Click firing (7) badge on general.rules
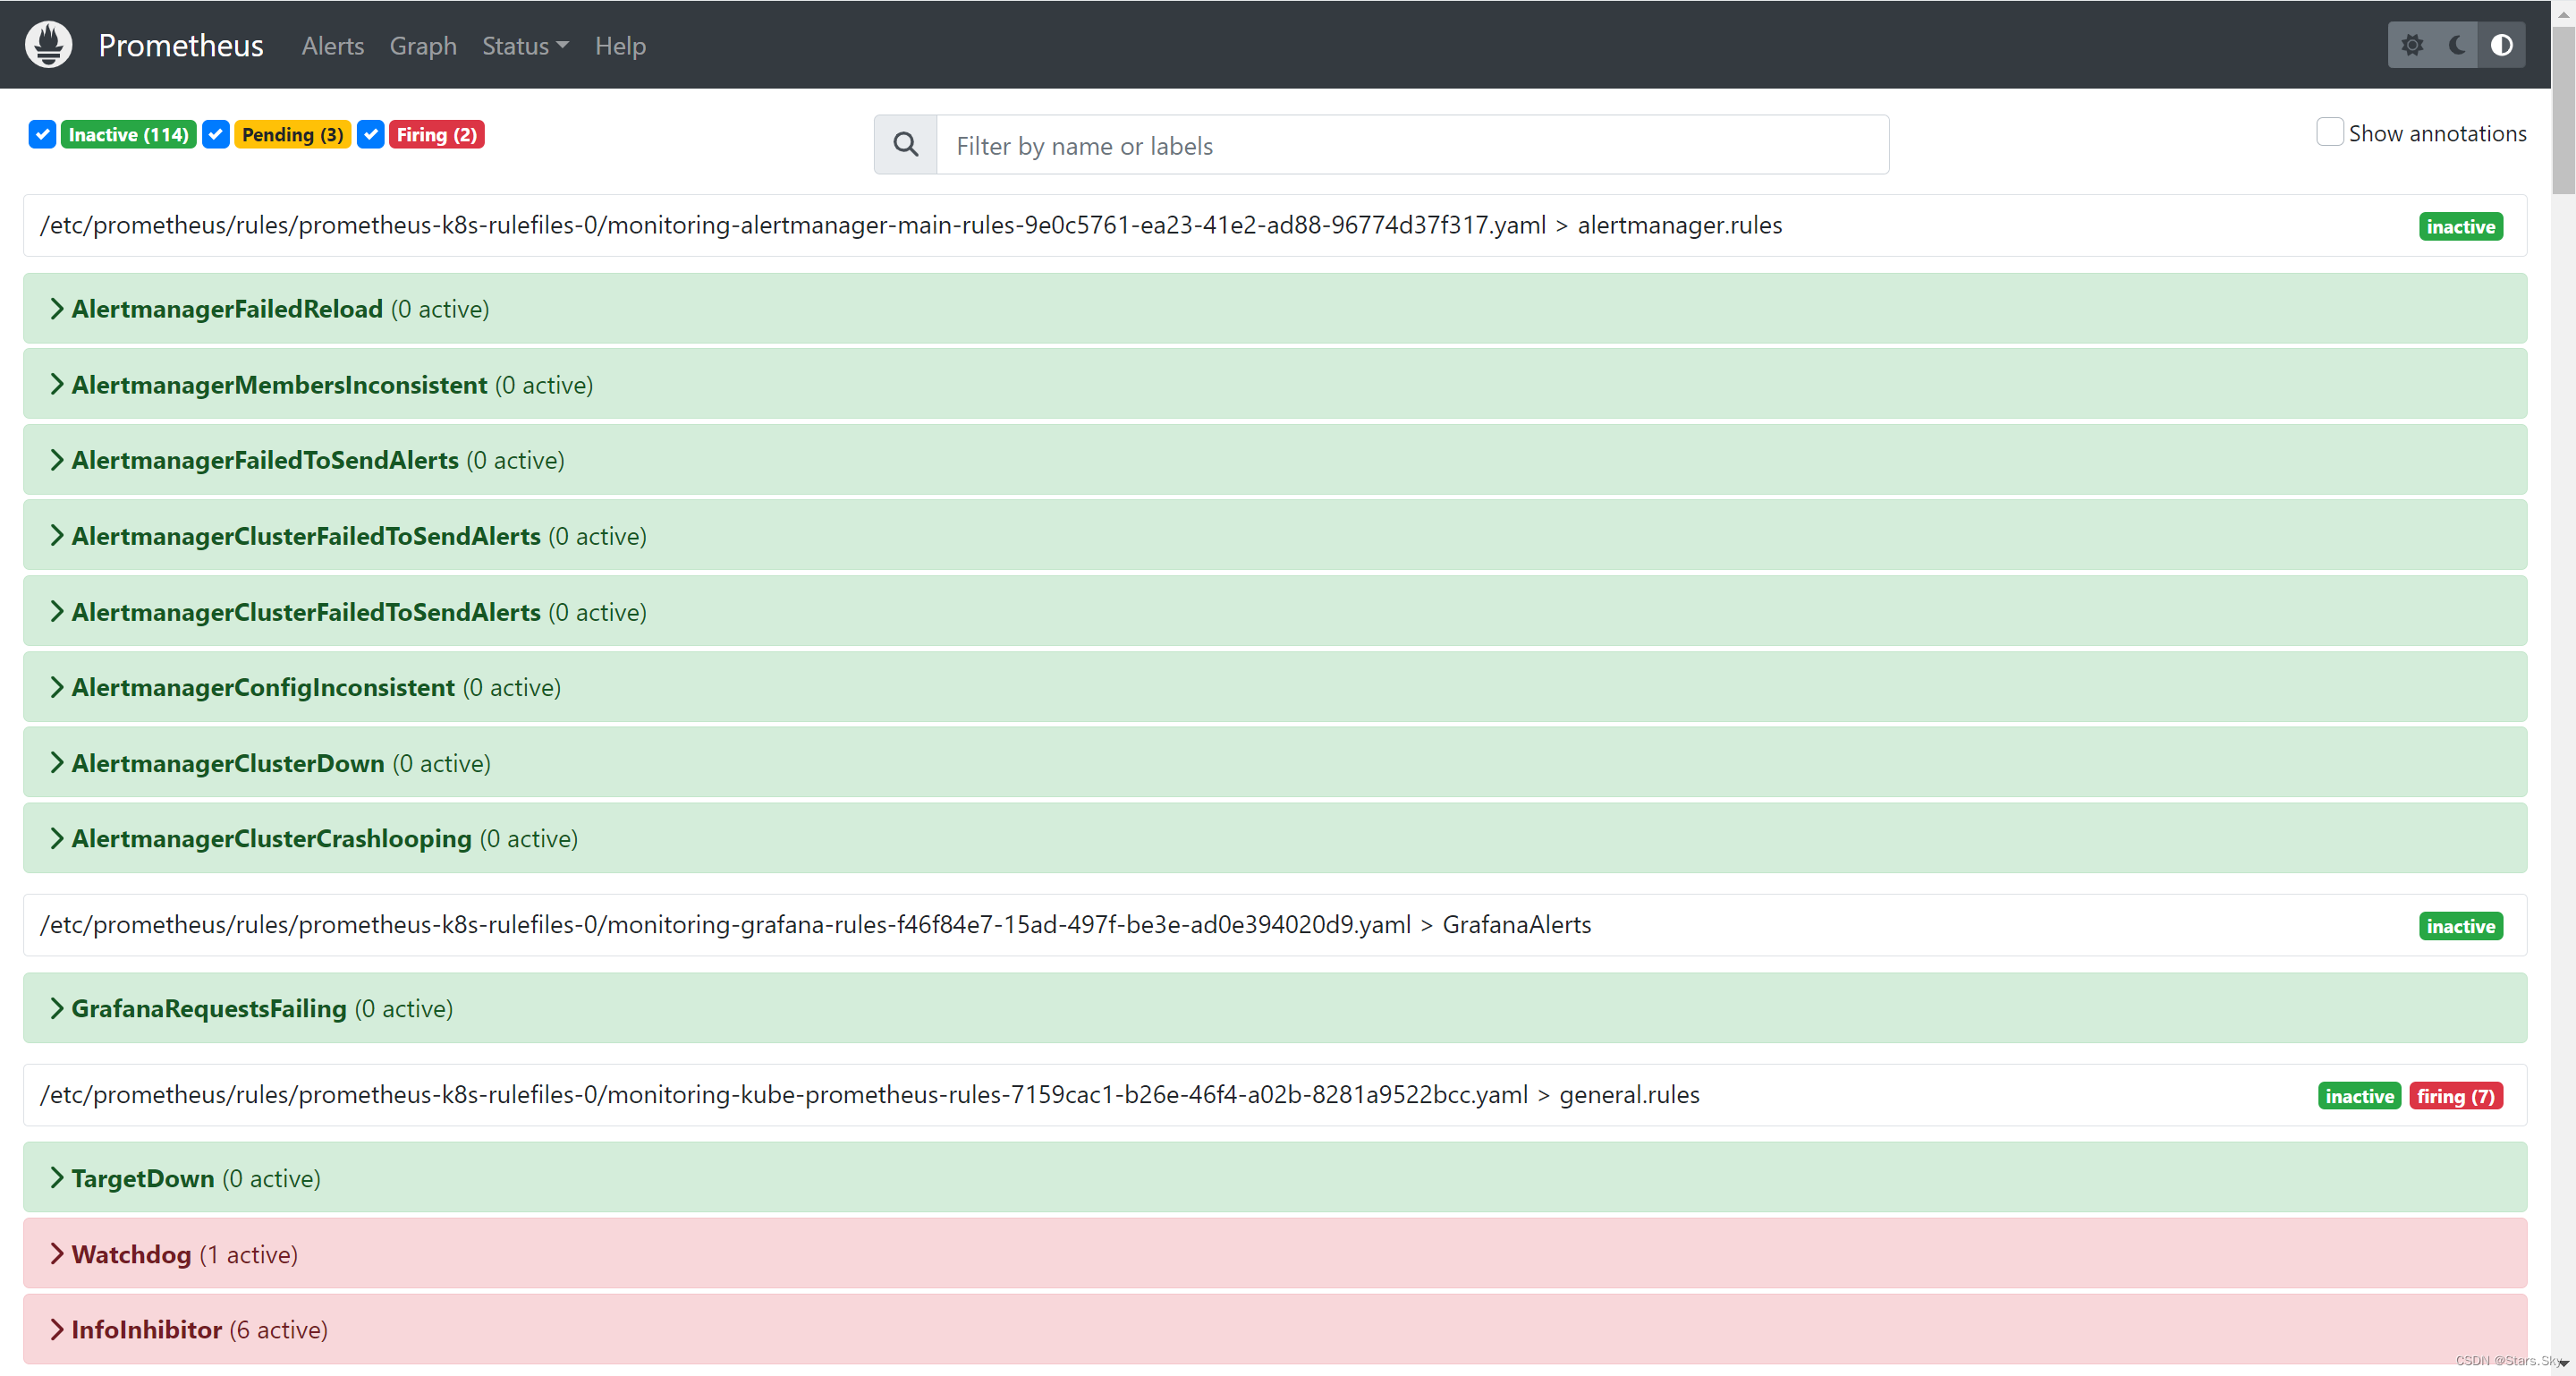 (x=2456, y=1096)
